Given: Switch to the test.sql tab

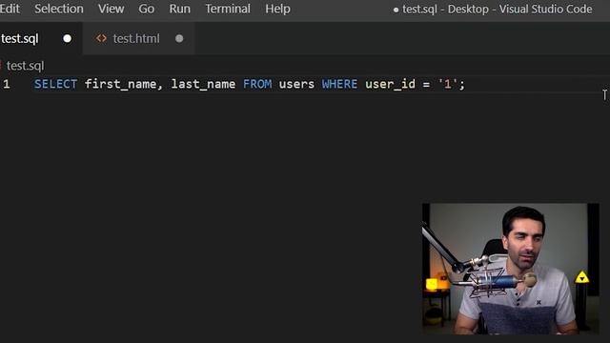Looking at the screenshot, I should point(40,38).
